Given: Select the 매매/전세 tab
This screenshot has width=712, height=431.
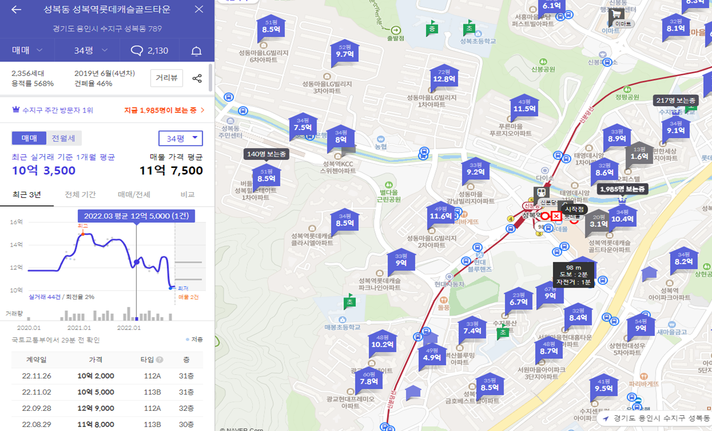Looking at the screenshot, I should (134, 195).
